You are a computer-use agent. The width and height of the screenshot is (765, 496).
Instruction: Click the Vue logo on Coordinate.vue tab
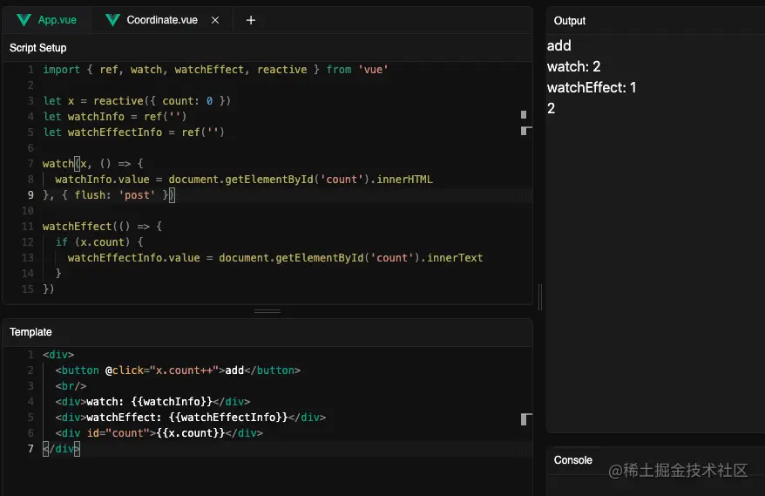112,20
